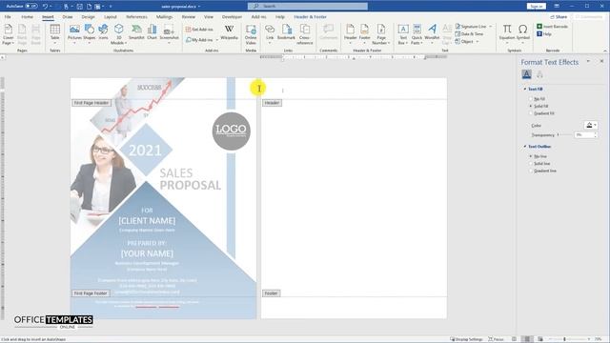The width and height of the screenshot is (610, 343).
Task: Open Quick Parts
Action: click(x=417, y=34)
